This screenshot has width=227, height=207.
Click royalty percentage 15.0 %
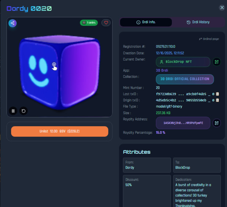160,133
